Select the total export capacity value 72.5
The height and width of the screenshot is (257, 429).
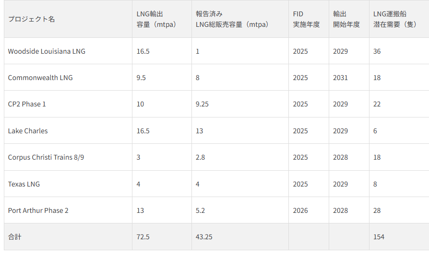pos(143,237)
